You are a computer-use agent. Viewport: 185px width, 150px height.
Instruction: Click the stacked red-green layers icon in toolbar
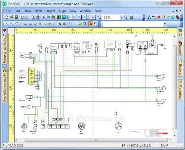(178, 17)
